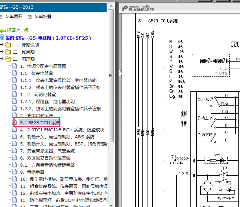Click scroll-down arrow of tree panel
This screenshot has width=240, height=207.
(x=111, y=205)
